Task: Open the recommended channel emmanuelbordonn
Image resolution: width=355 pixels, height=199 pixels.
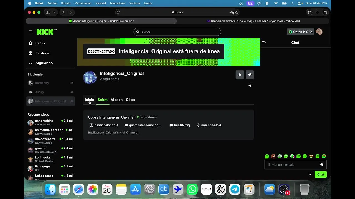Action: [x=51, y=132]
